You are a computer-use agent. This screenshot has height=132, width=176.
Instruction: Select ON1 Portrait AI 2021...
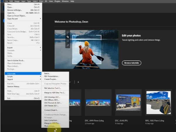tap(55, 103)
